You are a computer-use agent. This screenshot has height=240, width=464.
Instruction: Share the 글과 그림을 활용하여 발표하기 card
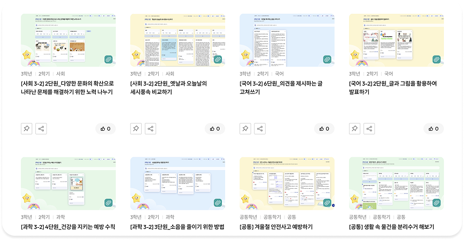coord(369,129)
